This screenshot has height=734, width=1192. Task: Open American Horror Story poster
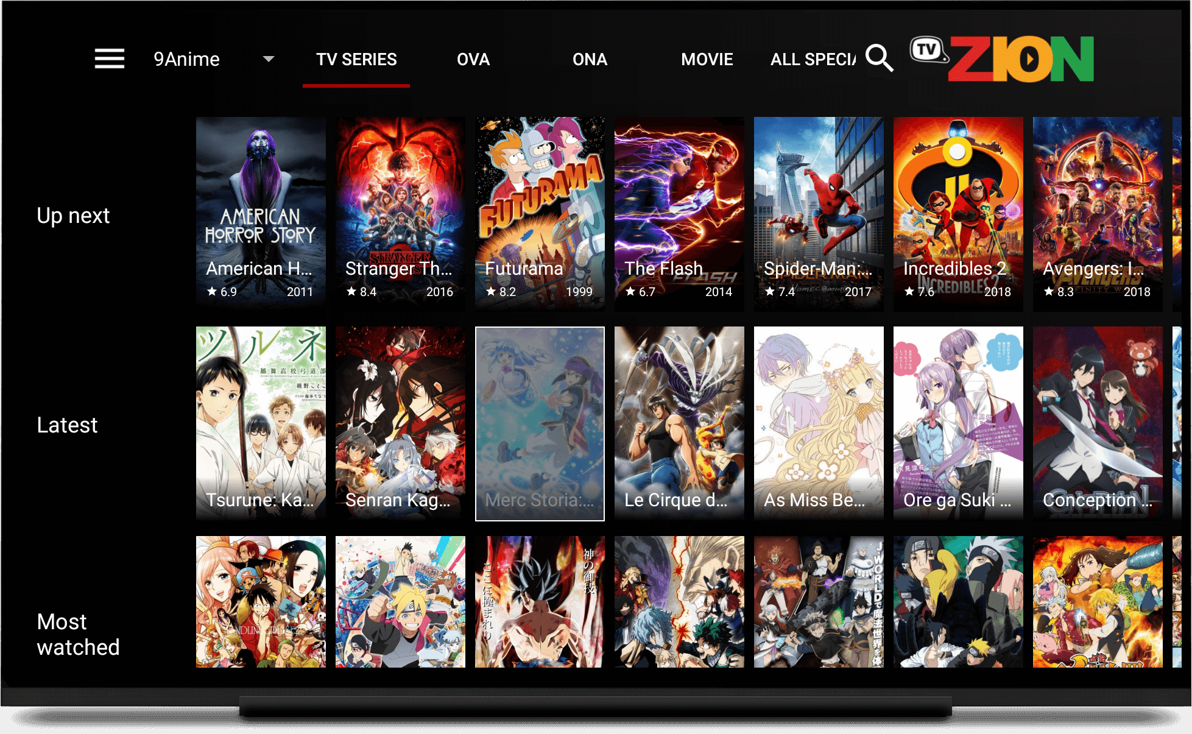pyautogui.click(x=261, y=214)
